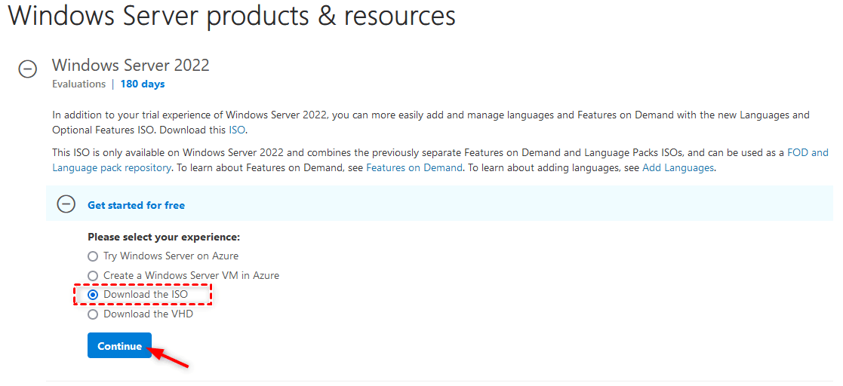Click the minus icon beside Get started for free
843x386 pixels.
pyautogui.click(x=66, y=204)
